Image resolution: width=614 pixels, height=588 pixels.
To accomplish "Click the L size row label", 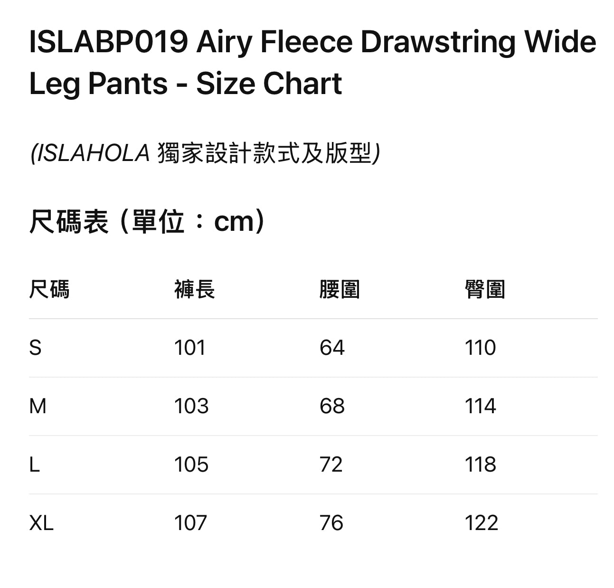I will [x=35, y=465].
